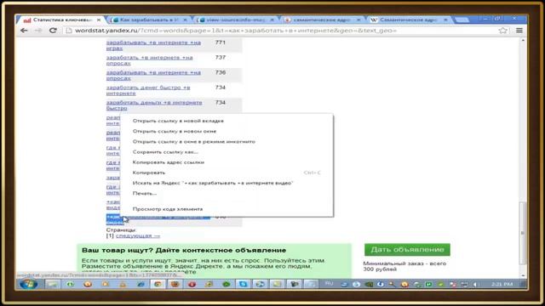Click the 'Минимальный заказ - всего 300 рублей' text

(404, 266)
